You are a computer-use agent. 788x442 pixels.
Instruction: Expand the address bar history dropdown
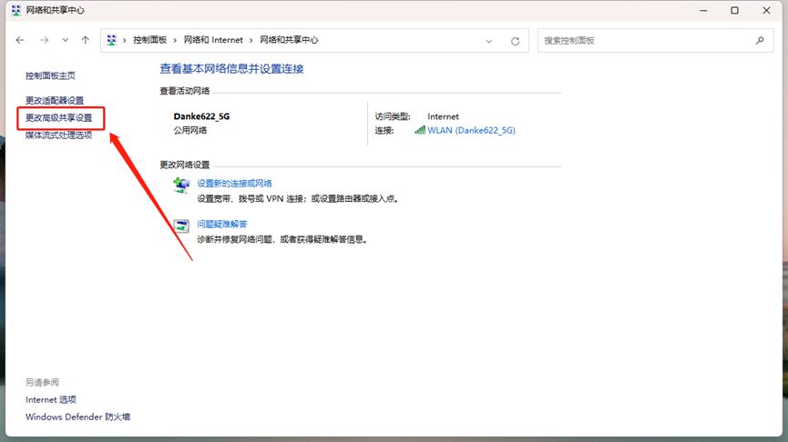coord(489,41)
